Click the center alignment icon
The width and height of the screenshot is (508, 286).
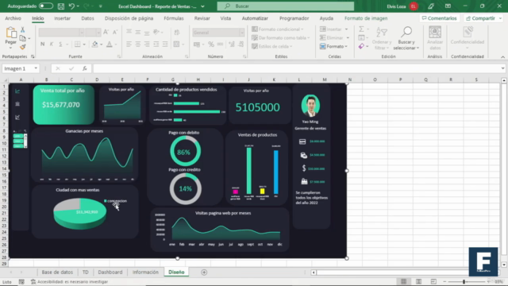(138, 44)
